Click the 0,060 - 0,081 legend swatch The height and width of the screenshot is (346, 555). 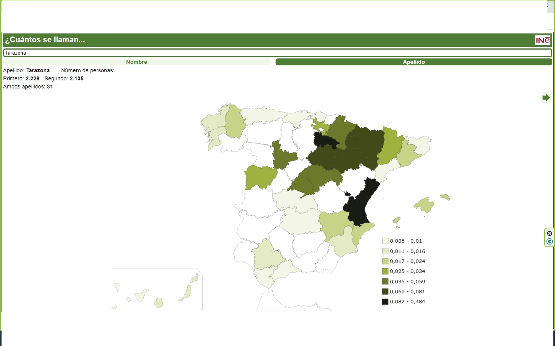385,292
